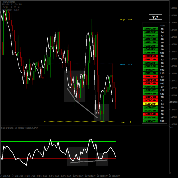Screen dimensions: 178x178
Task: Select the yellow dotted High line
Action: pos(80,19)
